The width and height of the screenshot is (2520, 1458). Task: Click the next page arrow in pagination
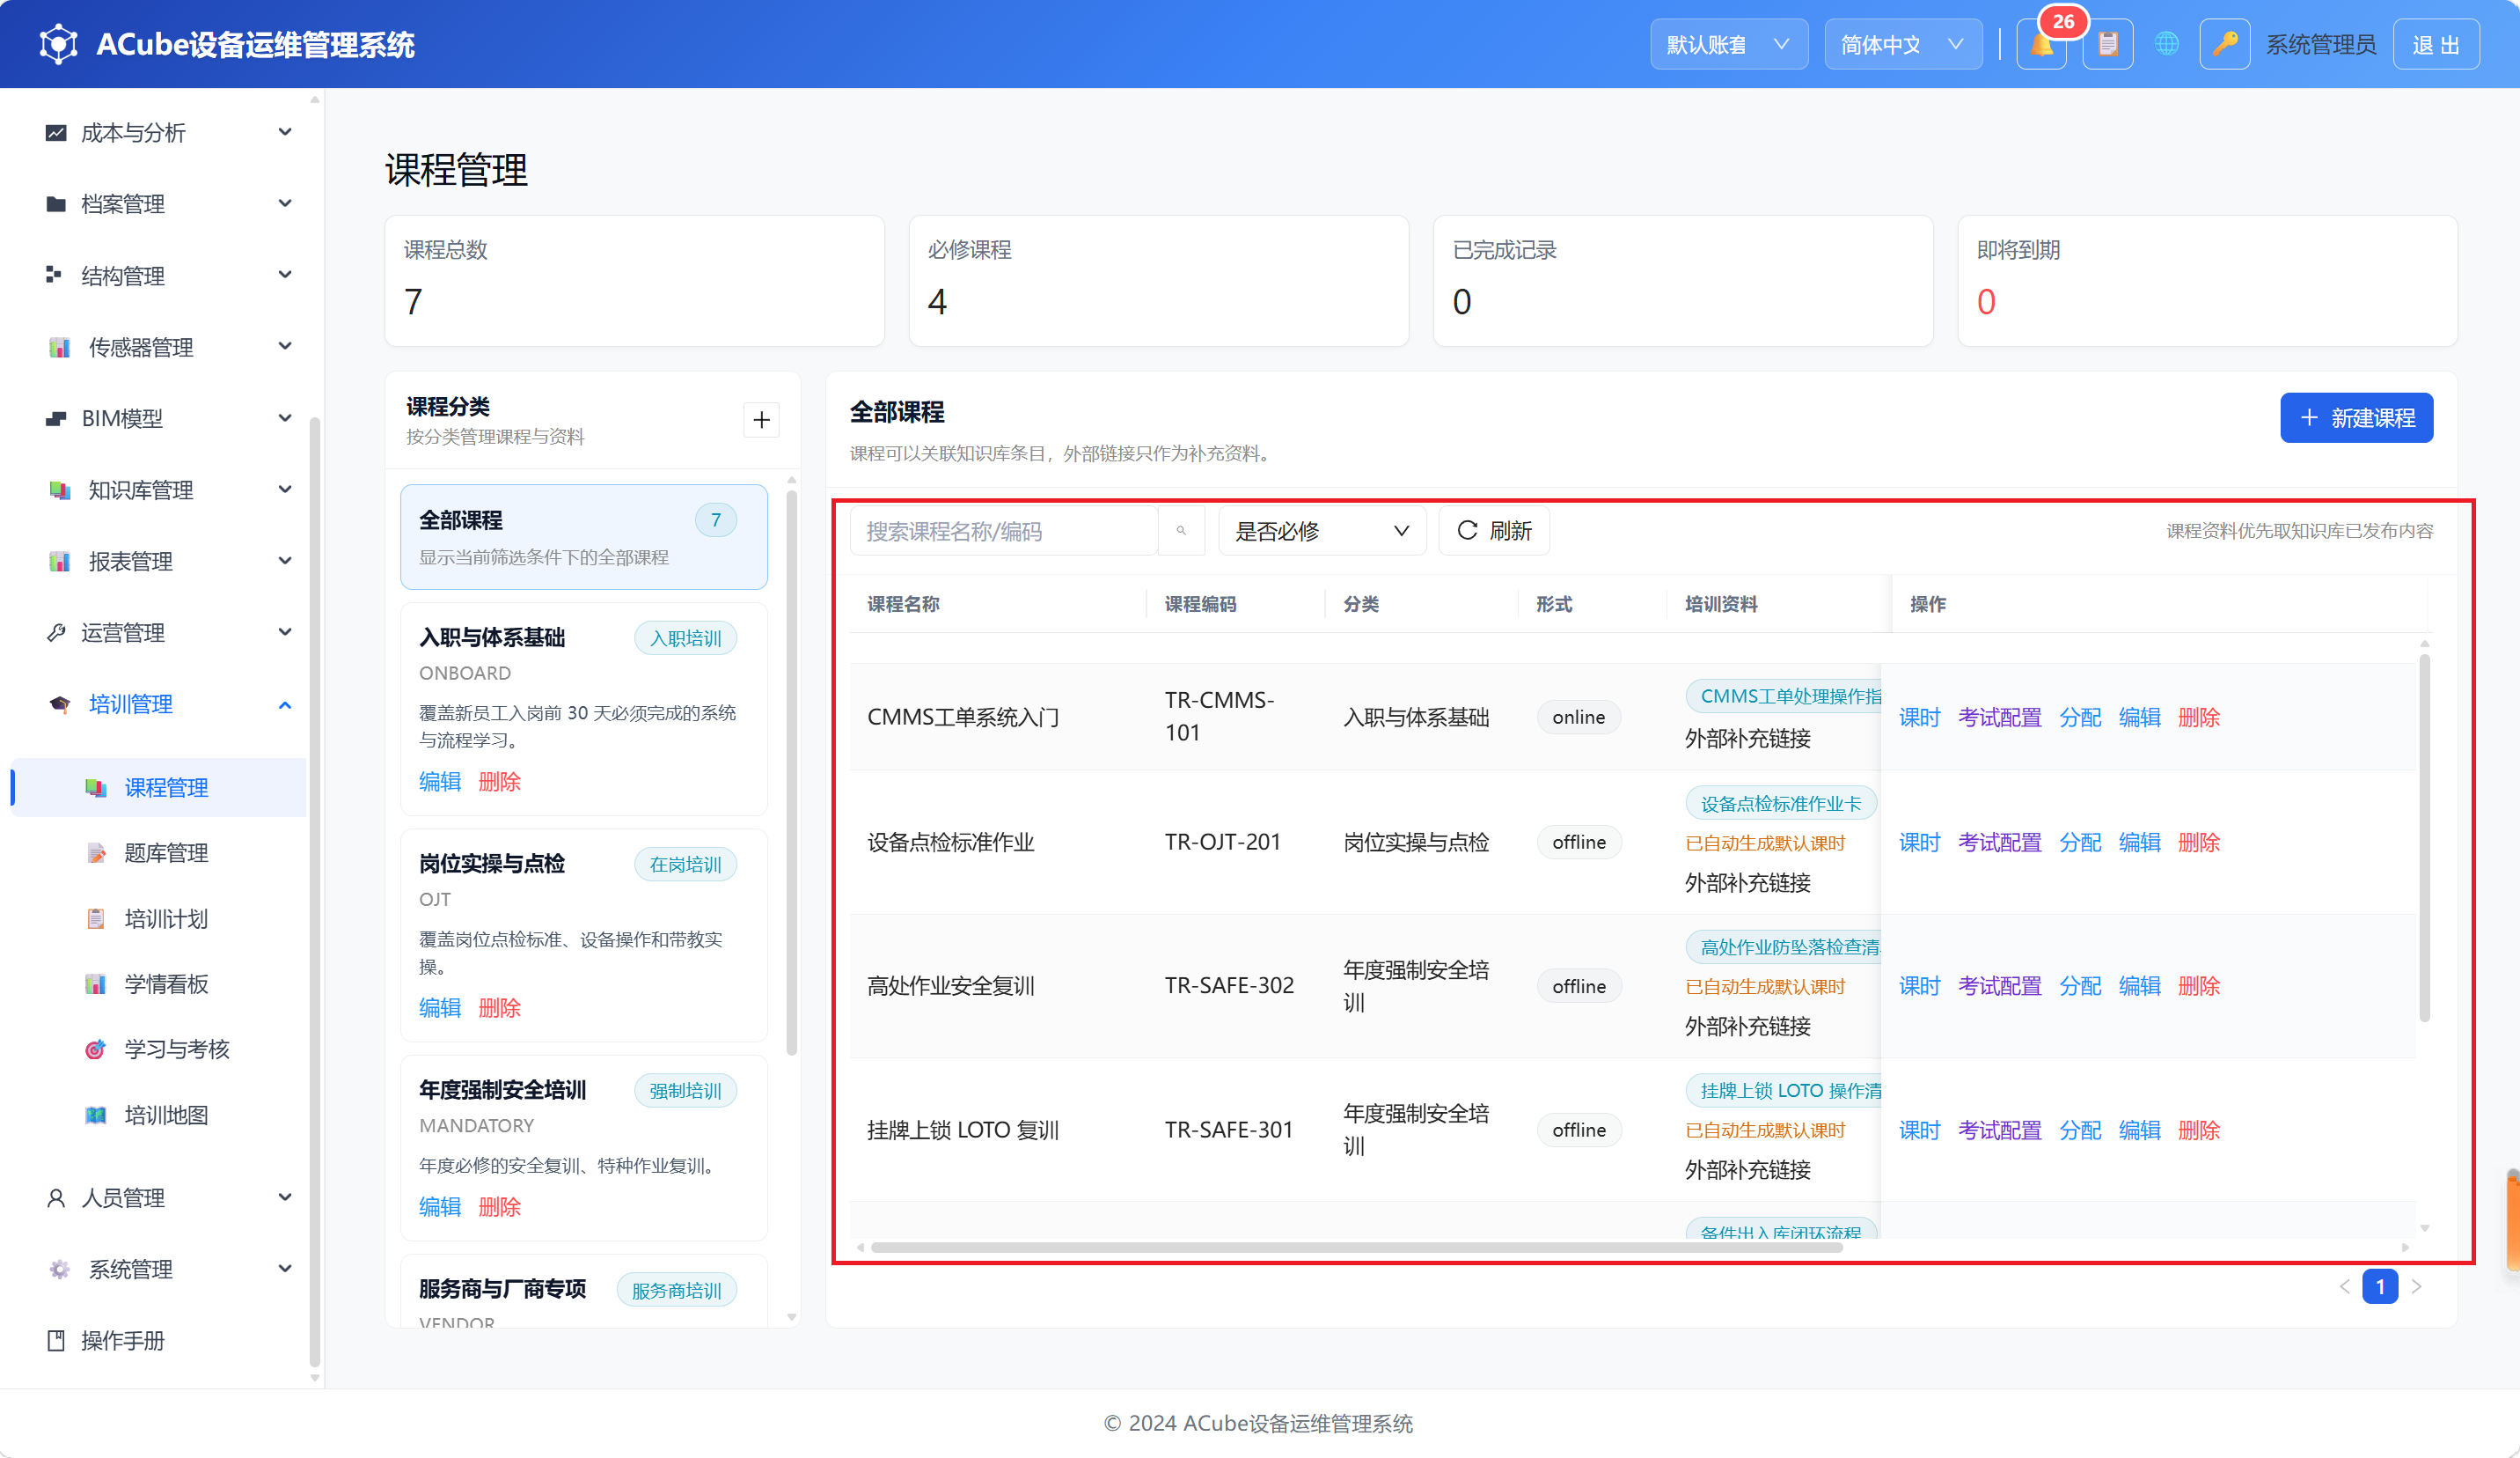(x=2416, y=1286)
